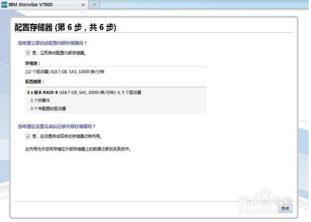Select the IBM Storwize V7000 browser tab
Screen dimensions: 311x222
pyautogui.click(x=44, y=5)
